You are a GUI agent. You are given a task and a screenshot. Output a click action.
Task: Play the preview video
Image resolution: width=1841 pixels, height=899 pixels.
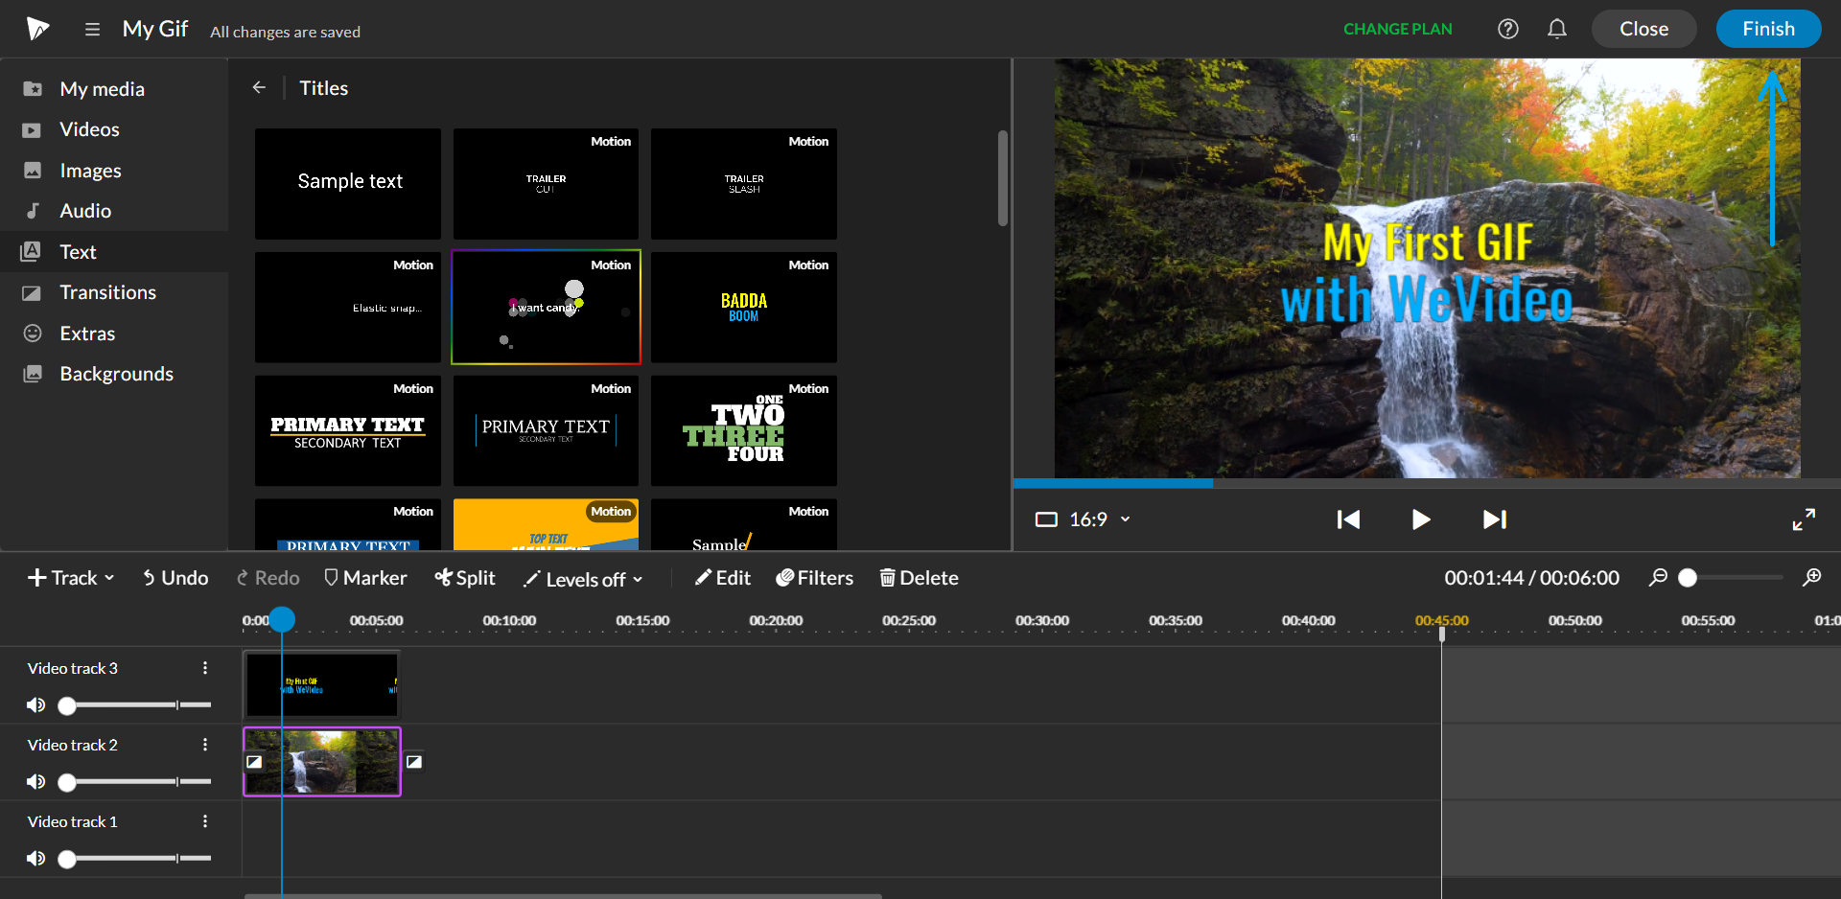pos(1421,519)
